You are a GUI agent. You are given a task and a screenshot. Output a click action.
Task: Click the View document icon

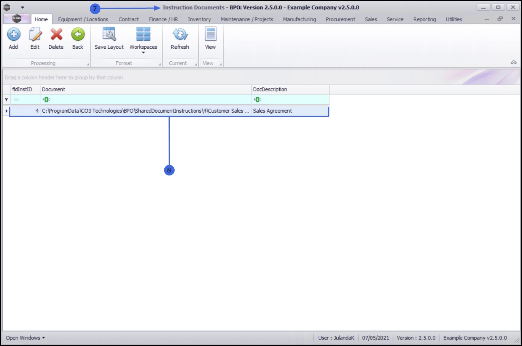pos(210,34)
